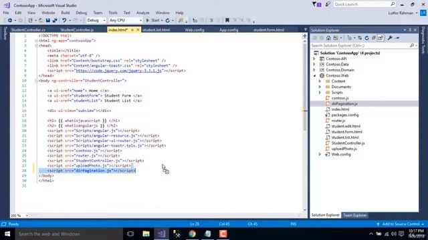Viewport: 428px width, 240px height.
Task: Open the editor zoom 100 % dropdown
Action: pos(27,215)
